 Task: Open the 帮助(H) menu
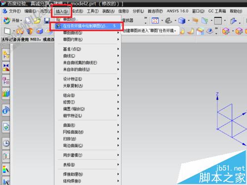point(236,11)
